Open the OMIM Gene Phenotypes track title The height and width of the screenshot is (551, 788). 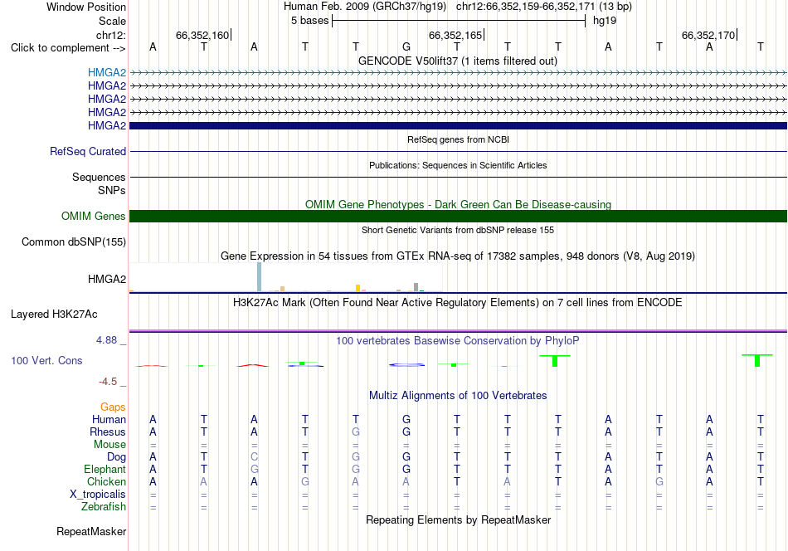click(458, 204)
